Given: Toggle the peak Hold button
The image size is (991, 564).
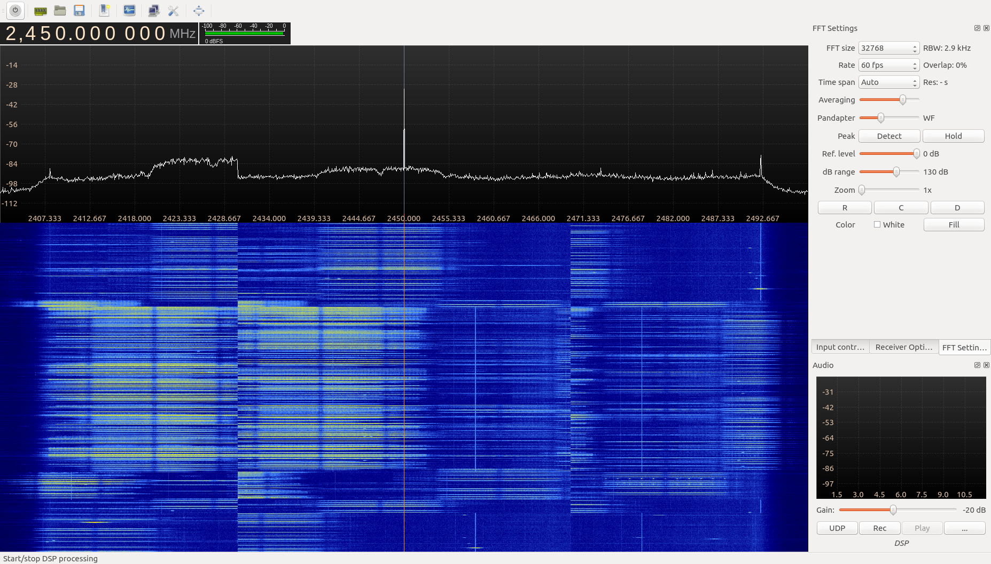Looking at the screenshot, I should click(x=953, y=136).
